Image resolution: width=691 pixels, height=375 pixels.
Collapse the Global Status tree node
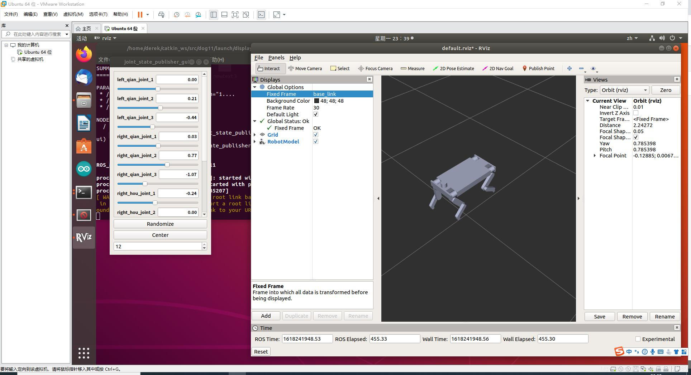coord(255,121)
